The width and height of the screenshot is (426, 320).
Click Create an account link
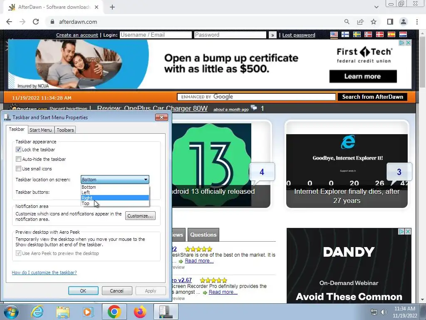click(77, 35)
